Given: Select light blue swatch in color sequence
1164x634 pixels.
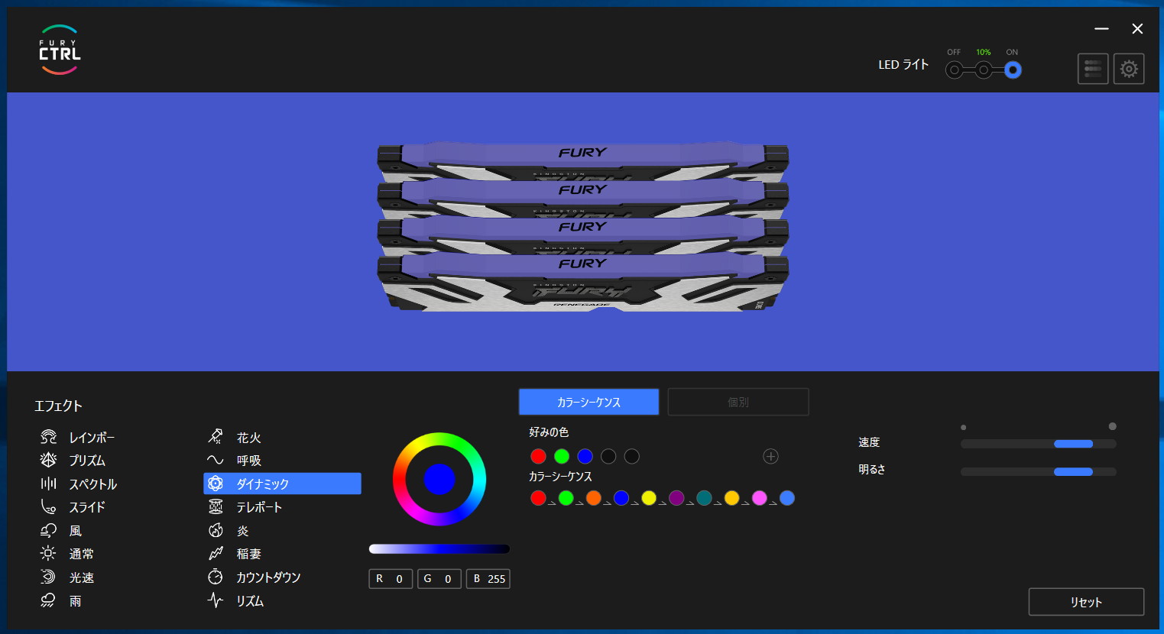Looking at the screenshot, I should [x=787, y=498].
